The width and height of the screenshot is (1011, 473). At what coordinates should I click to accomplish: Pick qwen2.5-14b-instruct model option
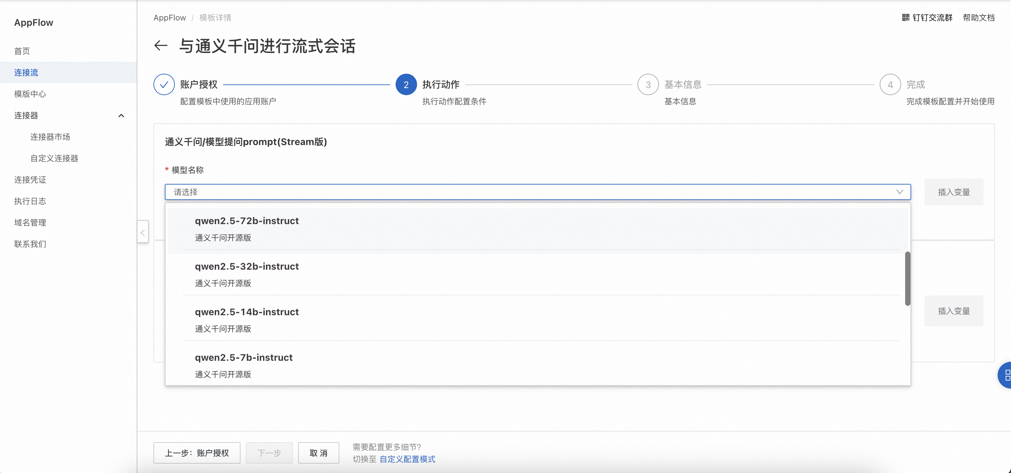click(x=247, y=312)
